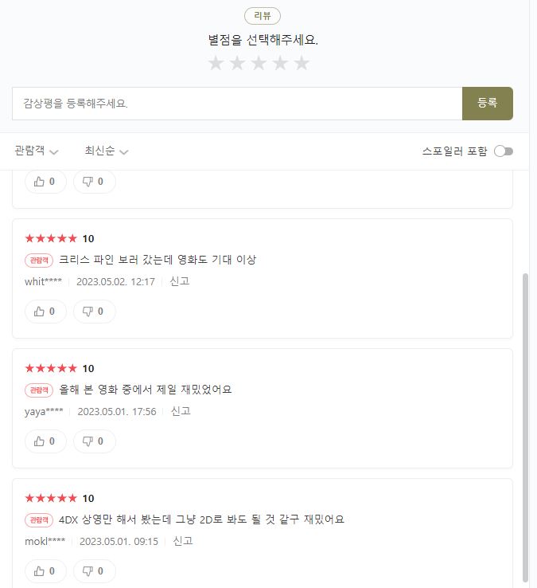
Task: Choose the second rating star
Action: [x=237, y=64]
